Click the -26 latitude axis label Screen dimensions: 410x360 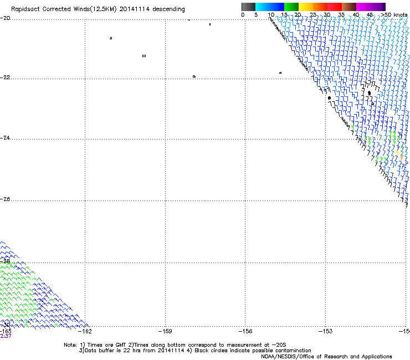tap(5, 199)
